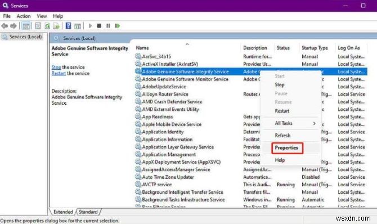The height and width of the screenshot is (224, 377).
Task: Select the AVCTP service gear icon
Action: 138,184
